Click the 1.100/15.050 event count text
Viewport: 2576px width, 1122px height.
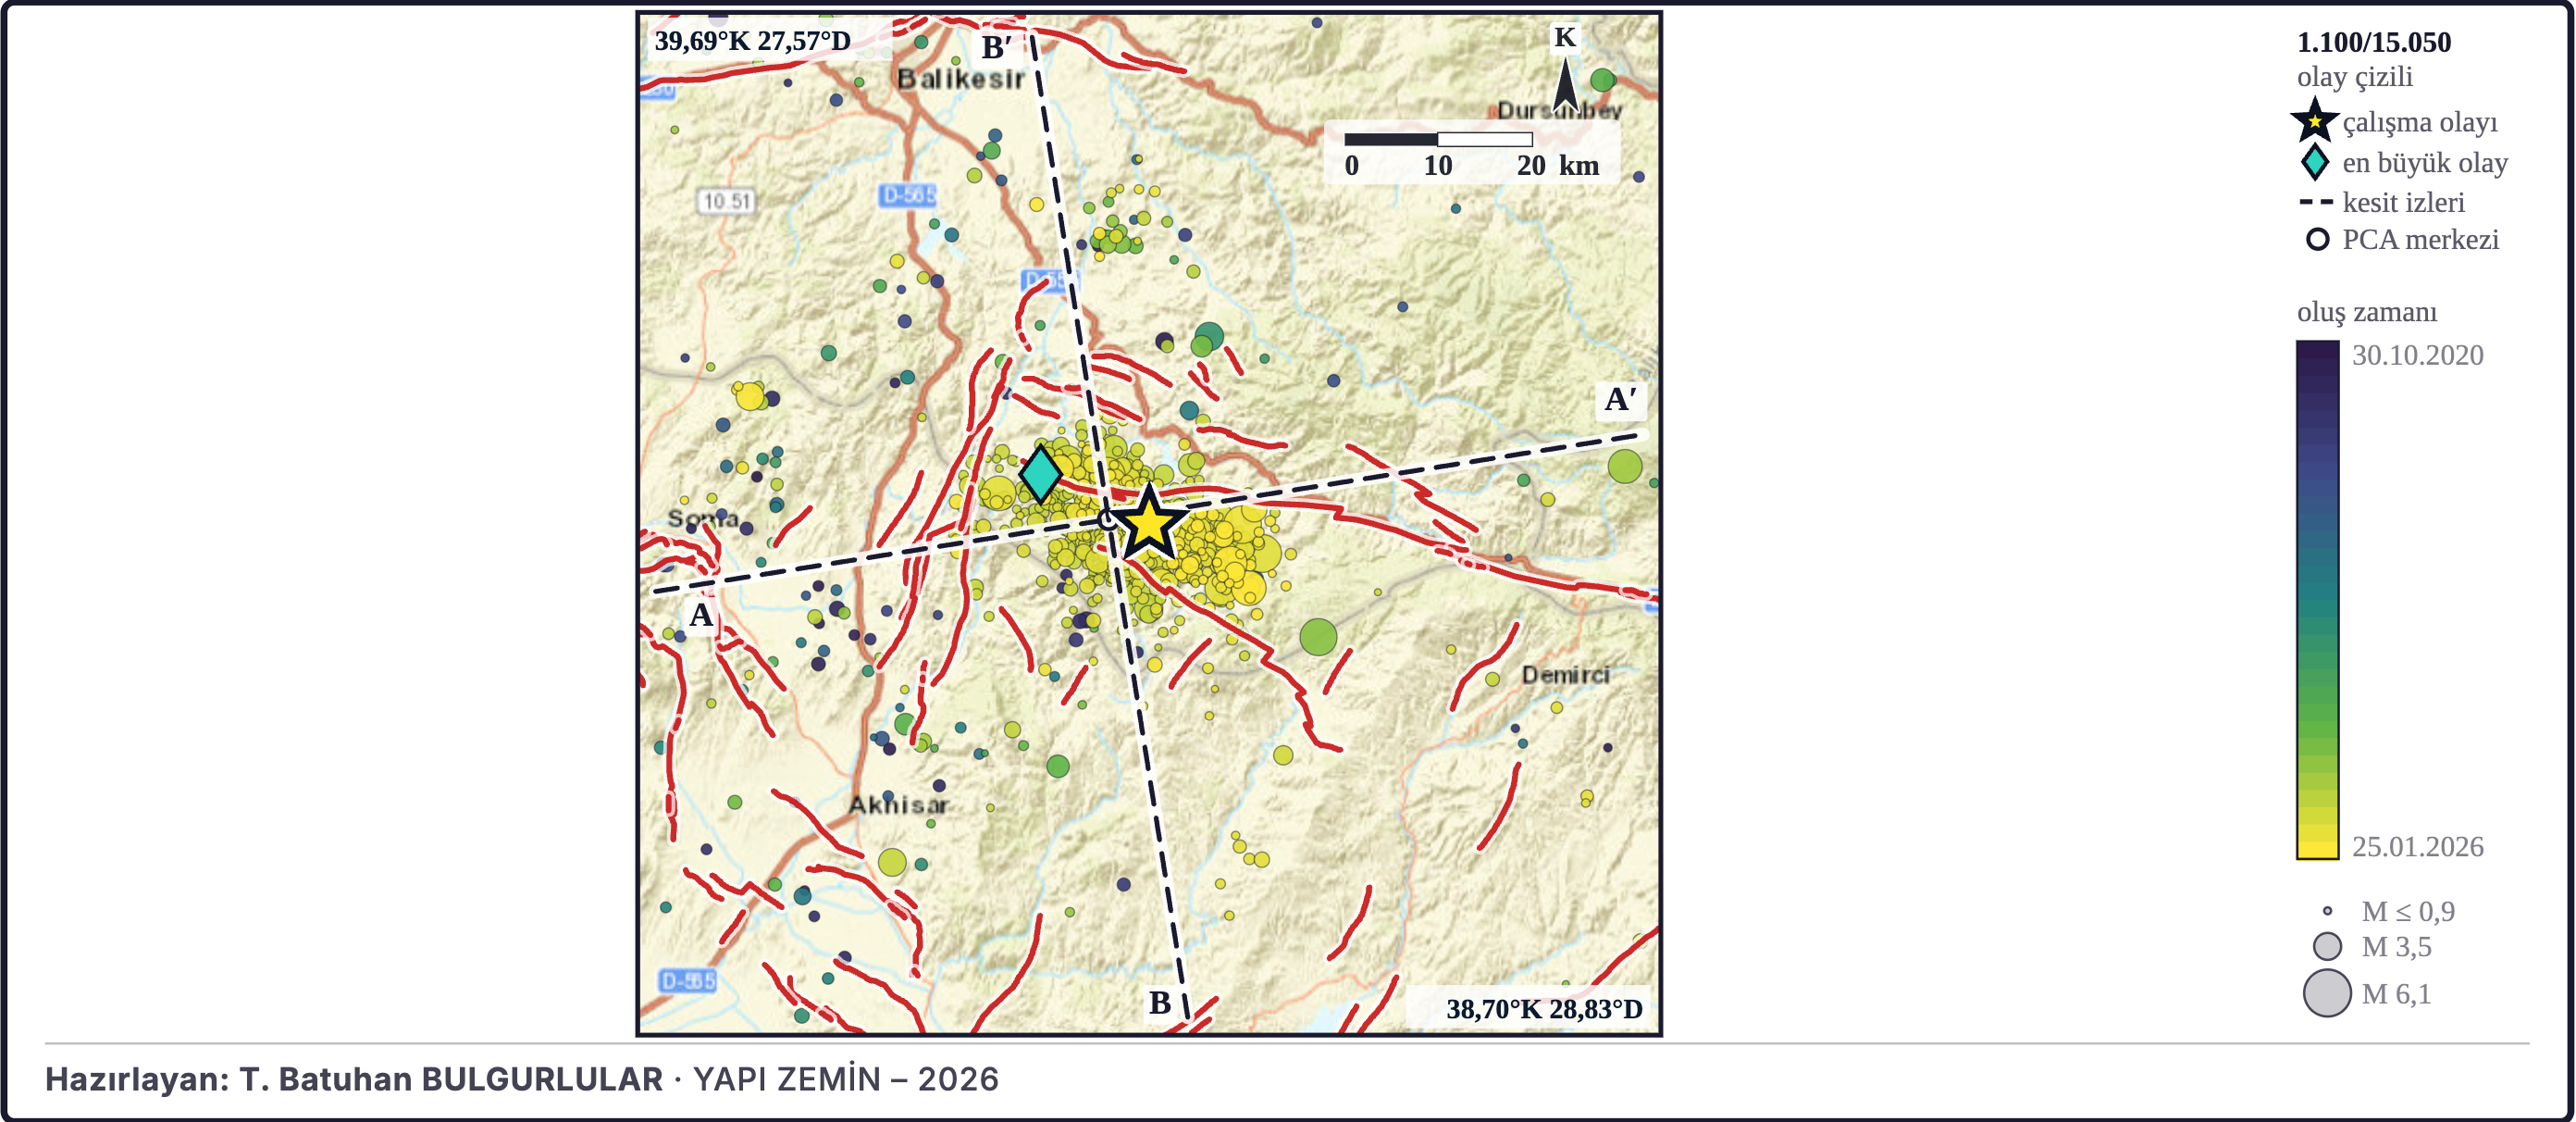(2374, 42)
